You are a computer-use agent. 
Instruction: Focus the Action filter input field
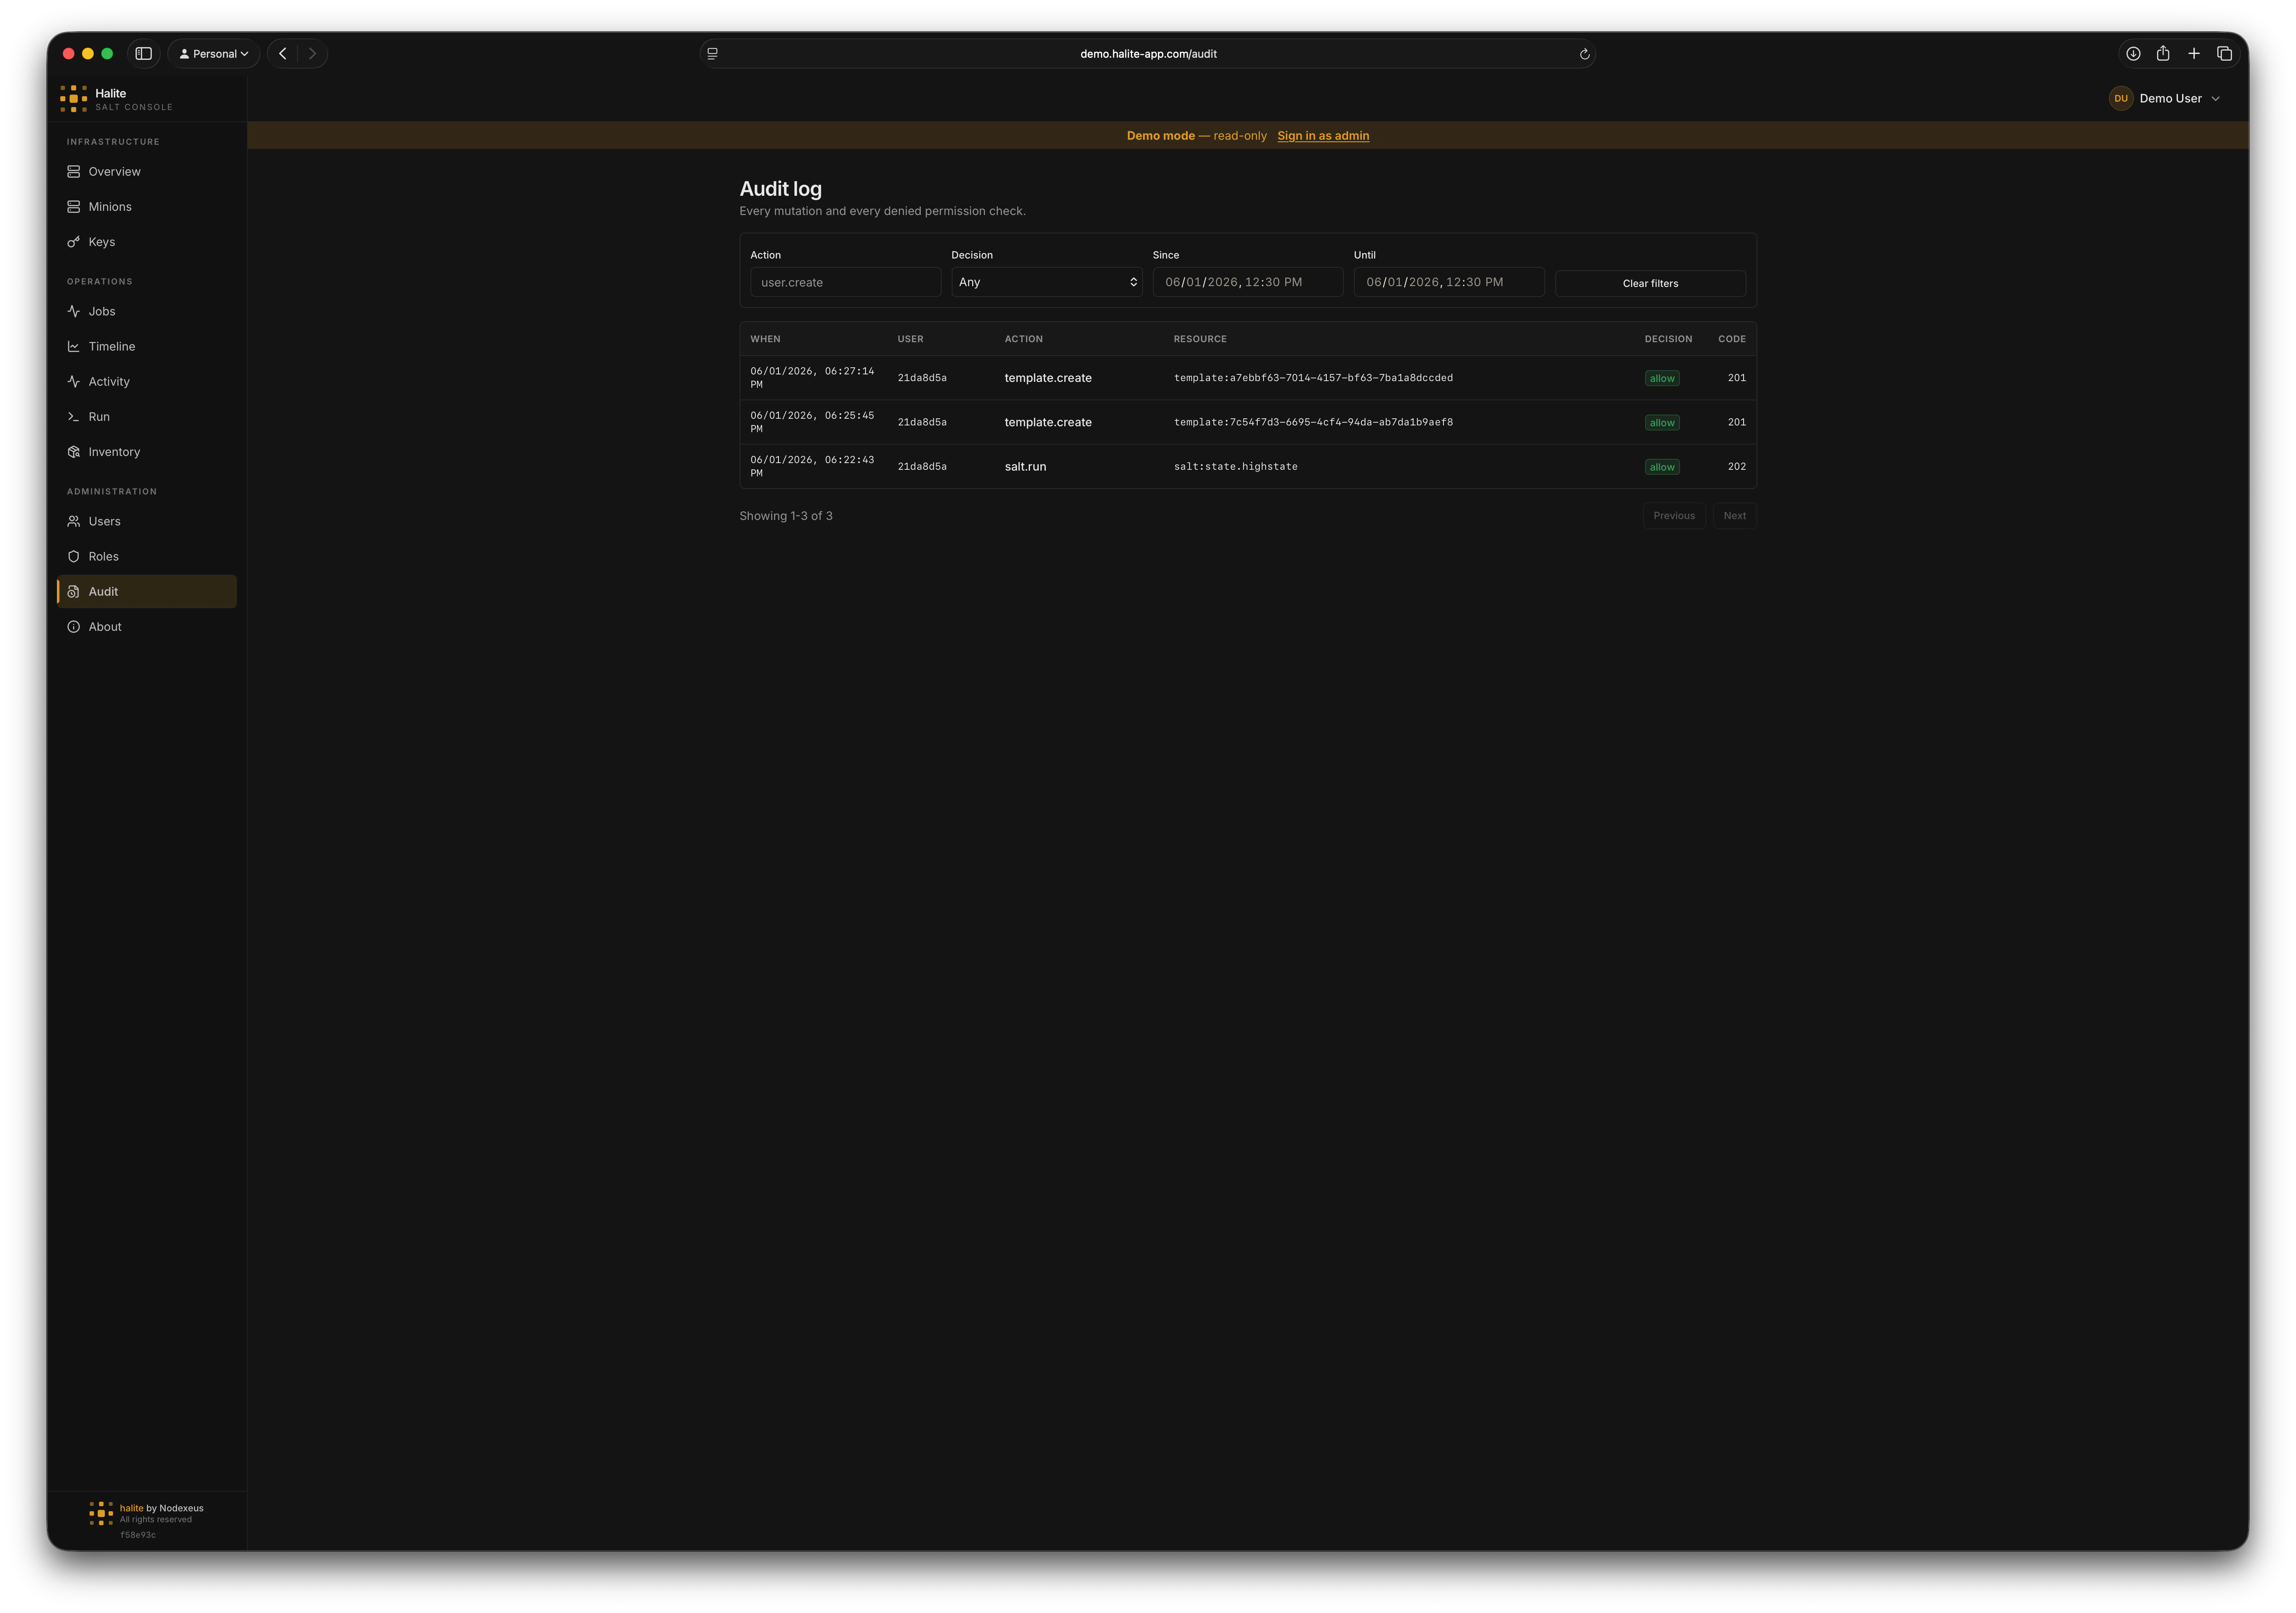pyautogui.click(x=845, y=283)
